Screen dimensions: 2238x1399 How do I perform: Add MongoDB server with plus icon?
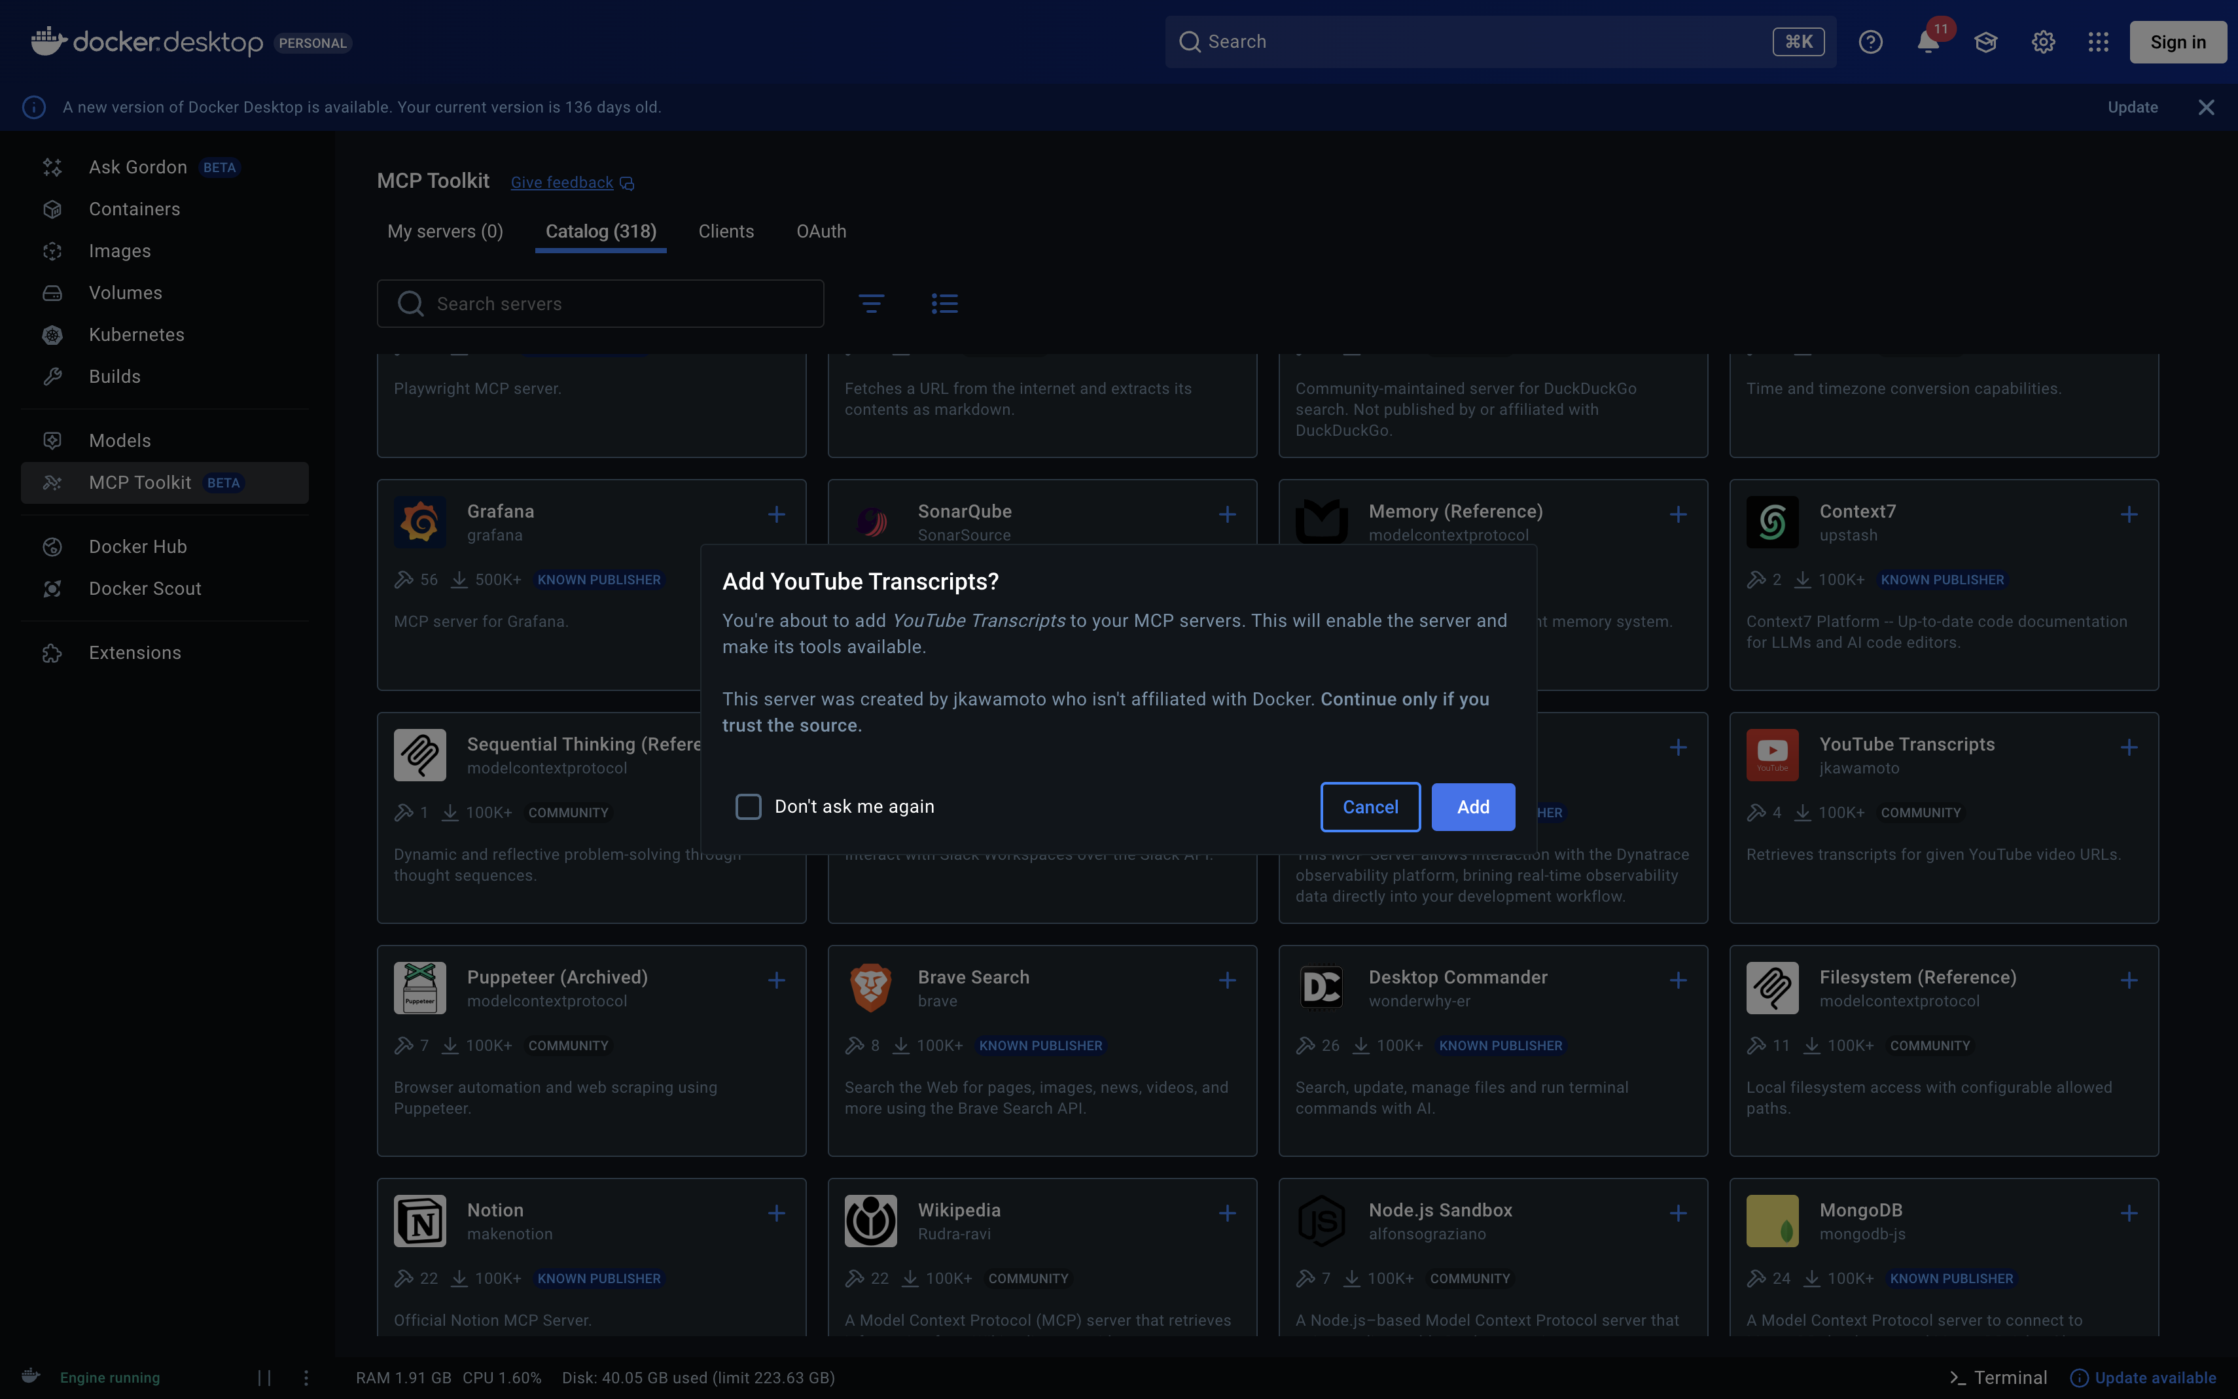(2129, 1214)
